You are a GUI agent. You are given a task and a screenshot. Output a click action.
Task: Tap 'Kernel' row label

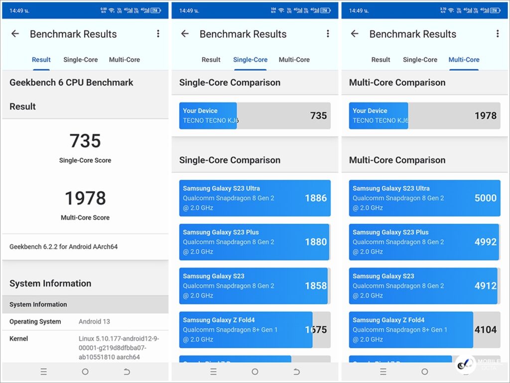coord(18,339)
